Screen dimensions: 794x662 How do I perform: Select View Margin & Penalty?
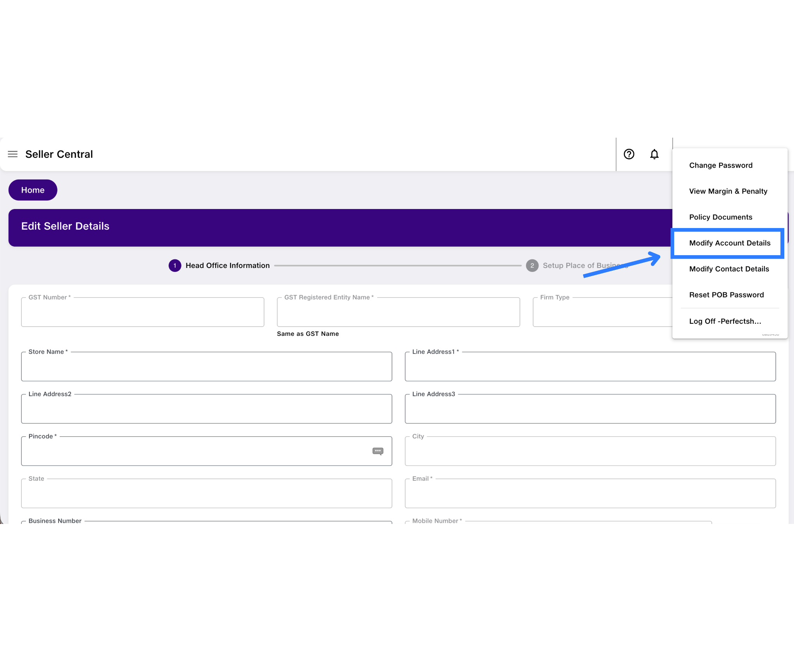click(x=728, y=191)
